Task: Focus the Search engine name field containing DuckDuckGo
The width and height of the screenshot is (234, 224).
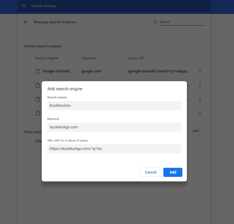Action: point(114,106)
